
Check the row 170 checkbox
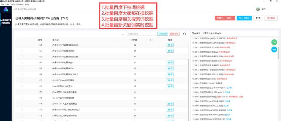pos(22,80)
